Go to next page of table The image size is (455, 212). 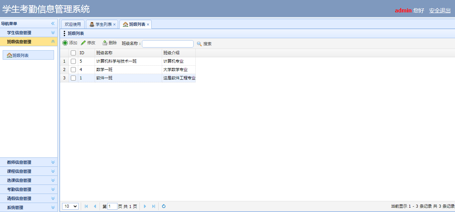pyautogui.click(x=145, y=206)
